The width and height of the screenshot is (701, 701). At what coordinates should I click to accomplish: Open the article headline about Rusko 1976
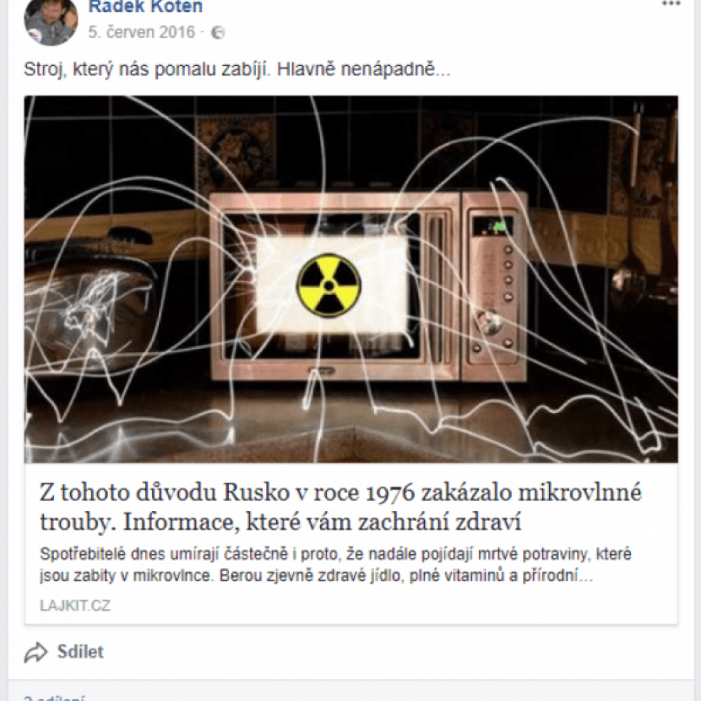[x=341, y=507]
